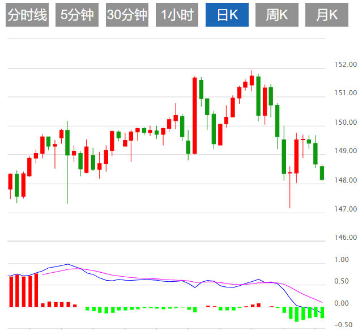Click the 147.00 price axis label
Screen dimensions: 358x330
pos(346,209)
